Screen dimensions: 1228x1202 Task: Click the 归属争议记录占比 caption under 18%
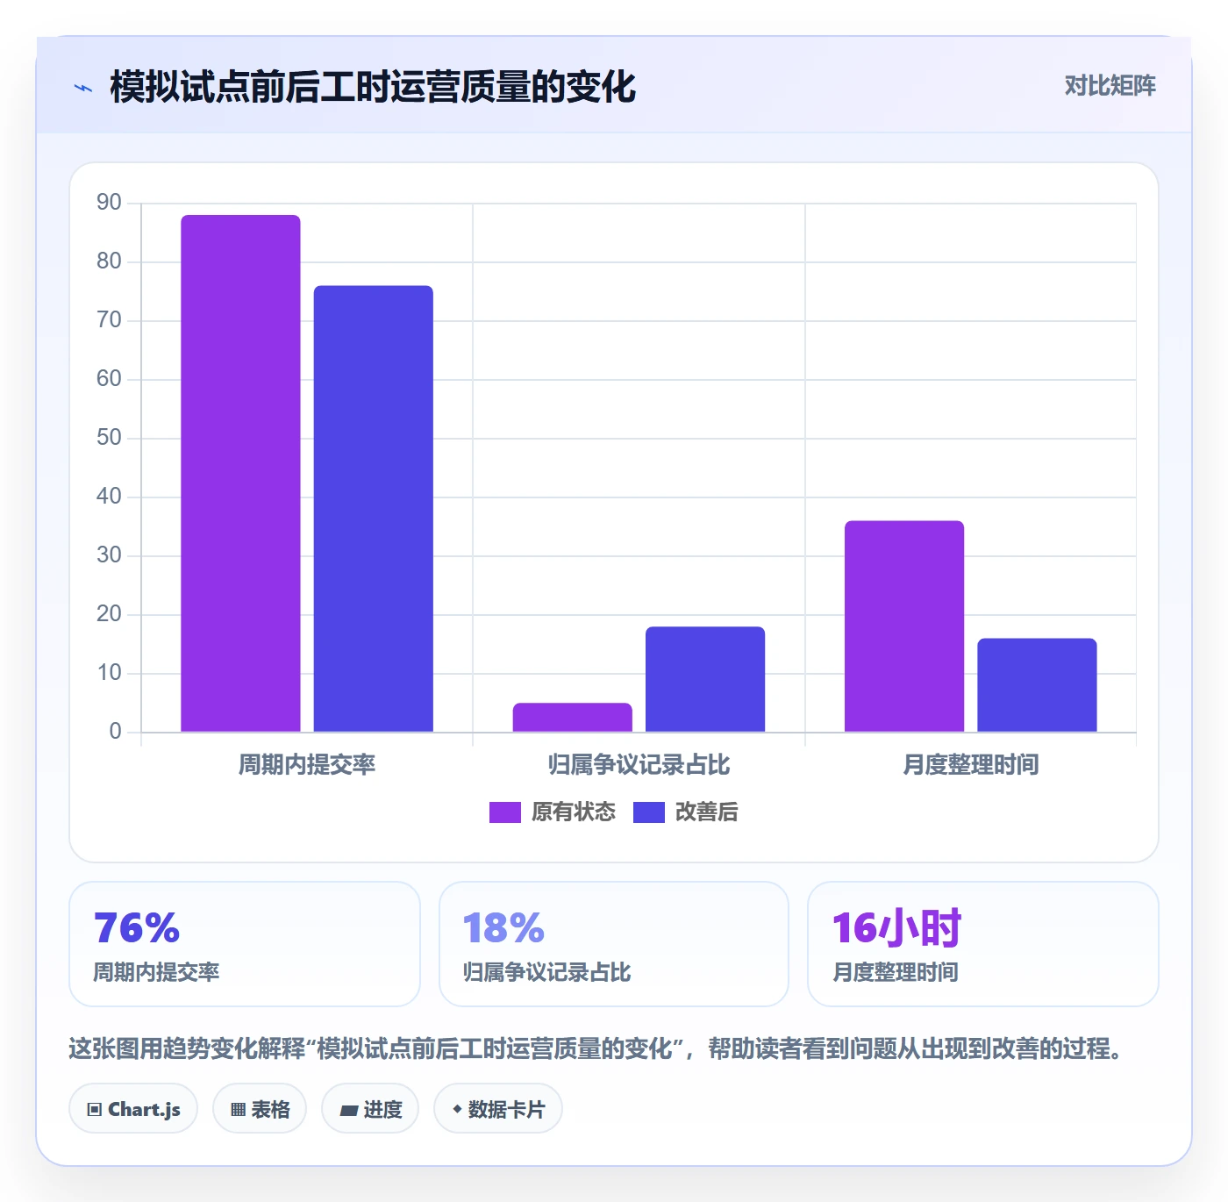coord(547,972)
